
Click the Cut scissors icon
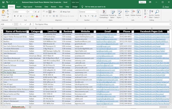coord(8,11)
